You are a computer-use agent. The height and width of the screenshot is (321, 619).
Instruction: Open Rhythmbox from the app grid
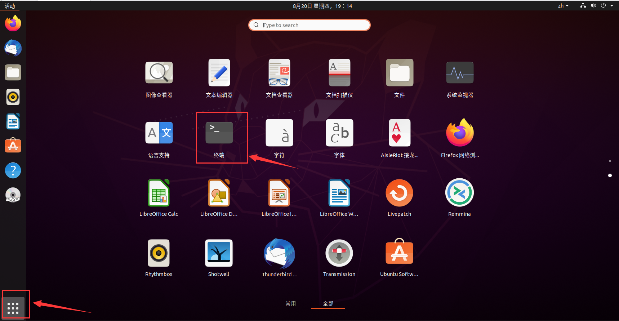coord(159,253)
